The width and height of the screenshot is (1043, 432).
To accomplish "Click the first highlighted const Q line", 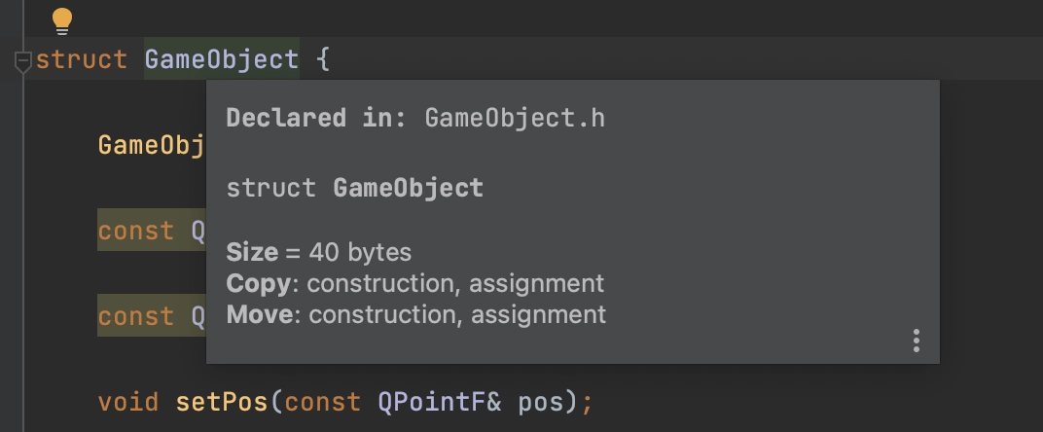I will (152, 231).
